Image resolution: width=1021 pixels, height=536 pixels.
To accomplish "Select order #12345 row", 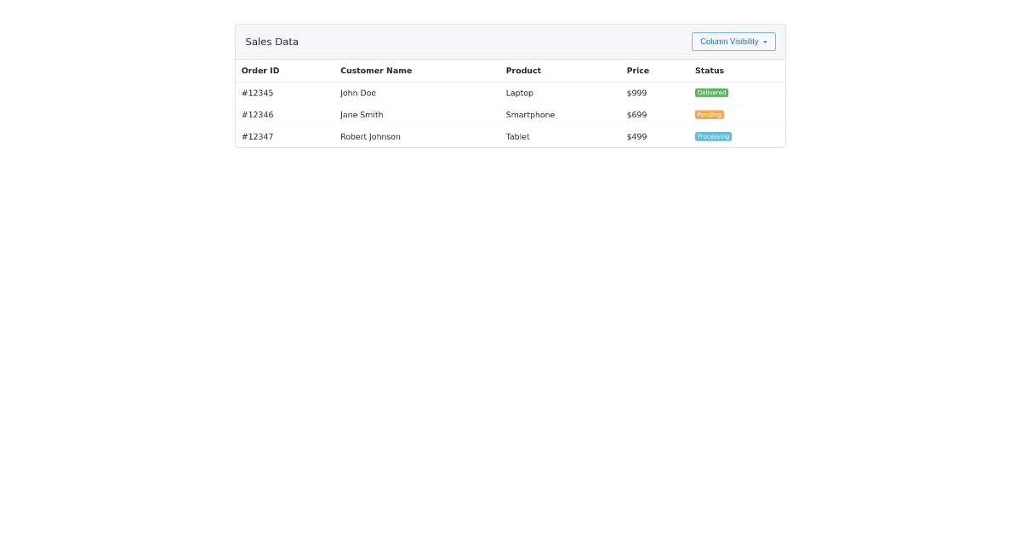I will click(x=257, y=93).
